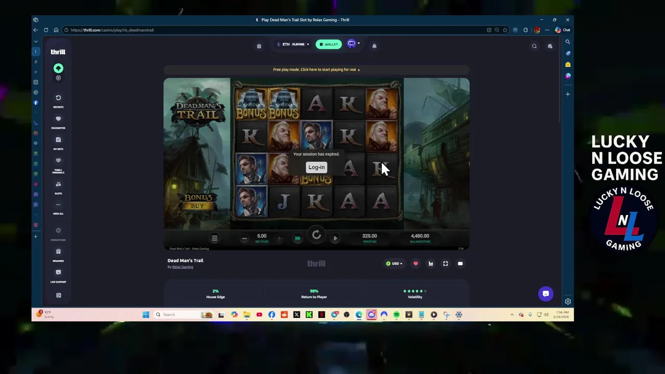
Task: Toggle the heart favourite button
Action: (x=416, y=264)
